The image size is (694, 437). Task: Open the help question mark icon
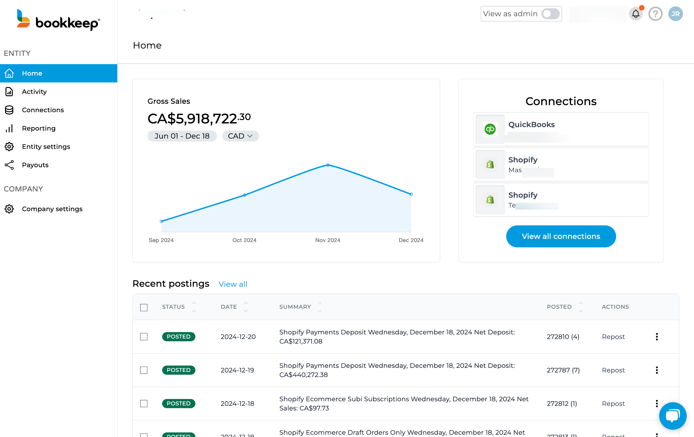pos(655,14)
